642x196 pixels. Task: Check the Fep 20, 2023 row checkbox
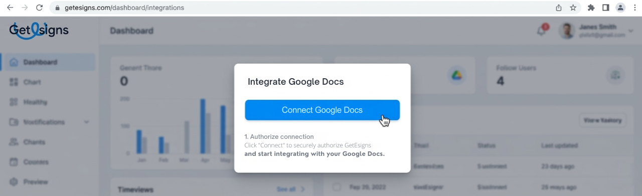[x=337, y=186]
